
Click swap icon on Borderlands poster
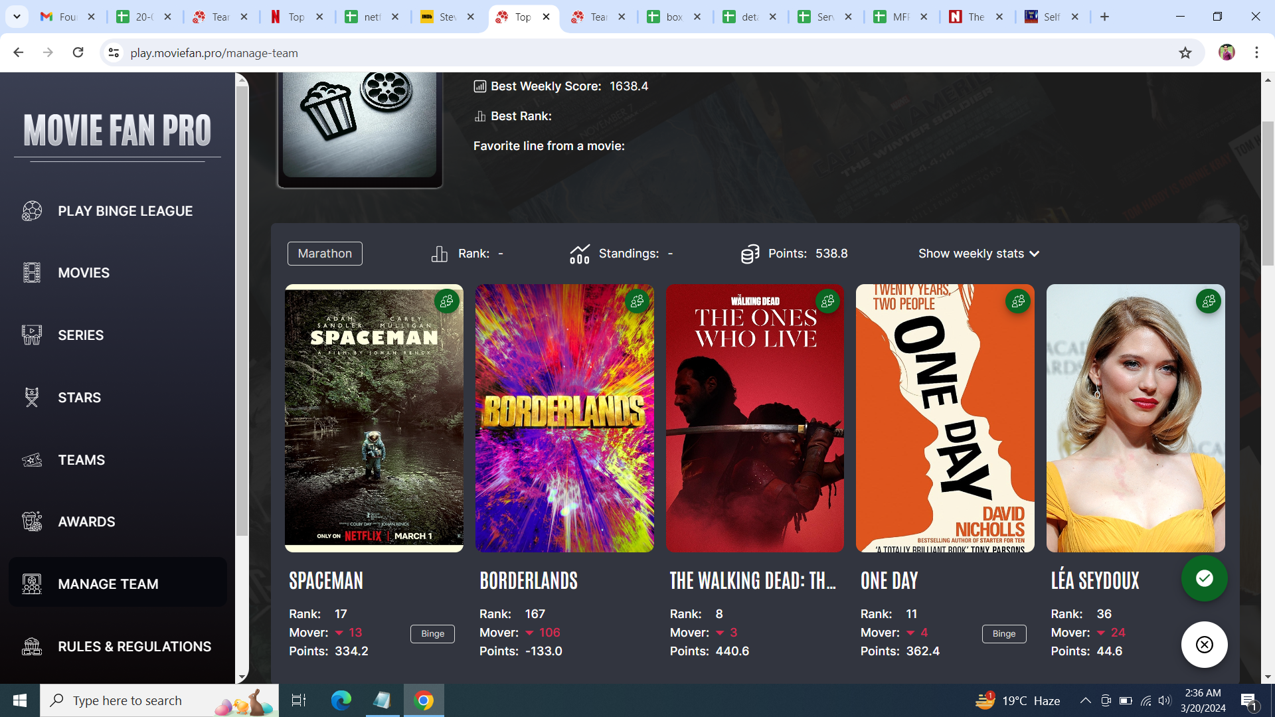click(637, 301)
